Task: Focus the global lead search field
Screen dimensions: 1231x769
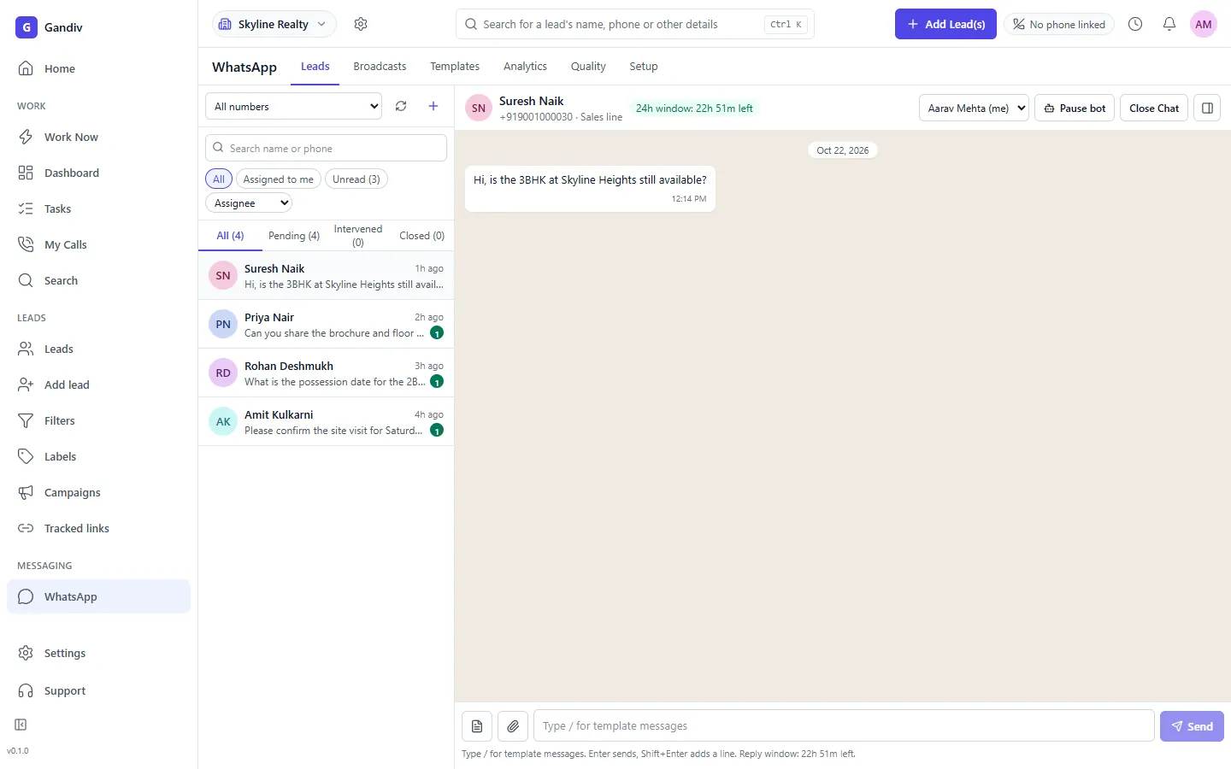Action: pos(635,24)
